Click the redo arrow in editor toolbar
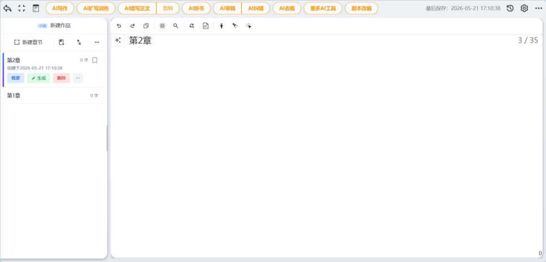 [132, 26]
